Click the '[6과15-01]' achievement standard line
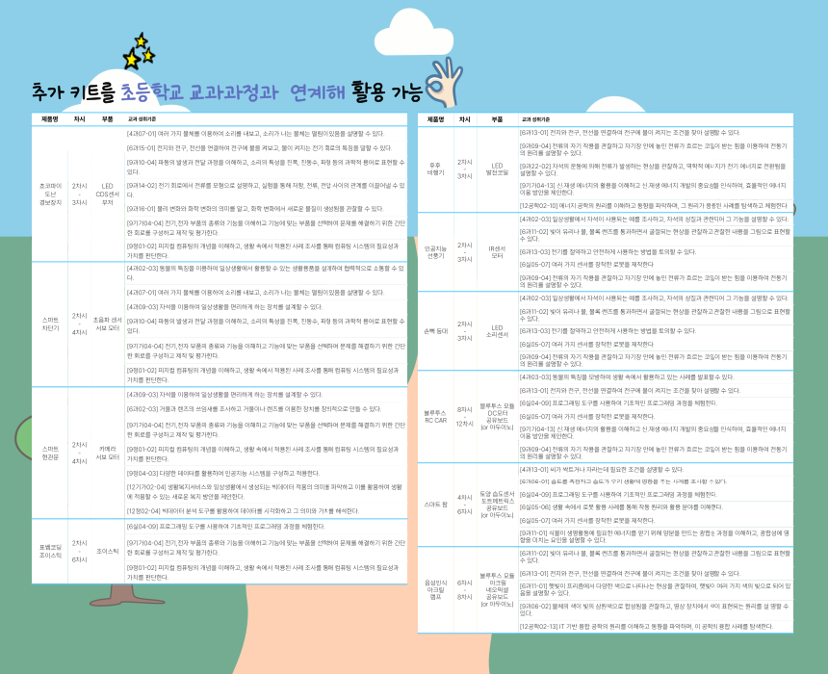 coord(259,148)
